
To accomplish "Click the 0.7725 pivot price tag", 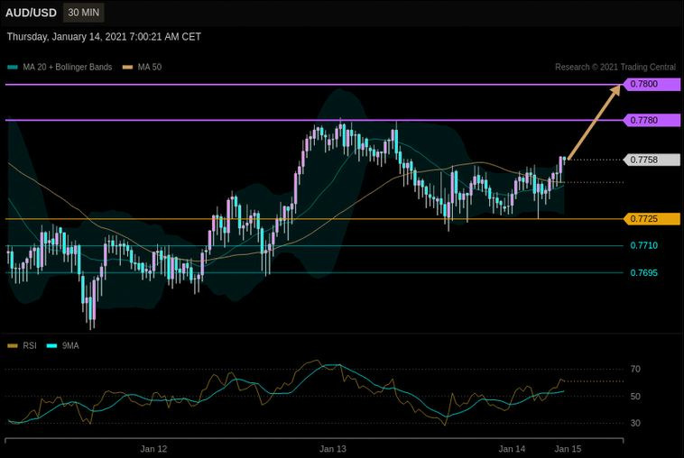I will pyautogui.click(x=652, y=219).
